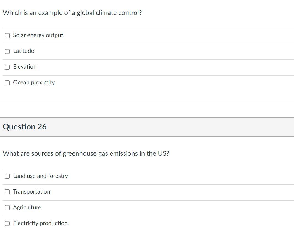Image resolution: width=294 pixels, height=229 pixels.
Task: Tick the Latitude checkbox
Action: [x=7, y=51]
